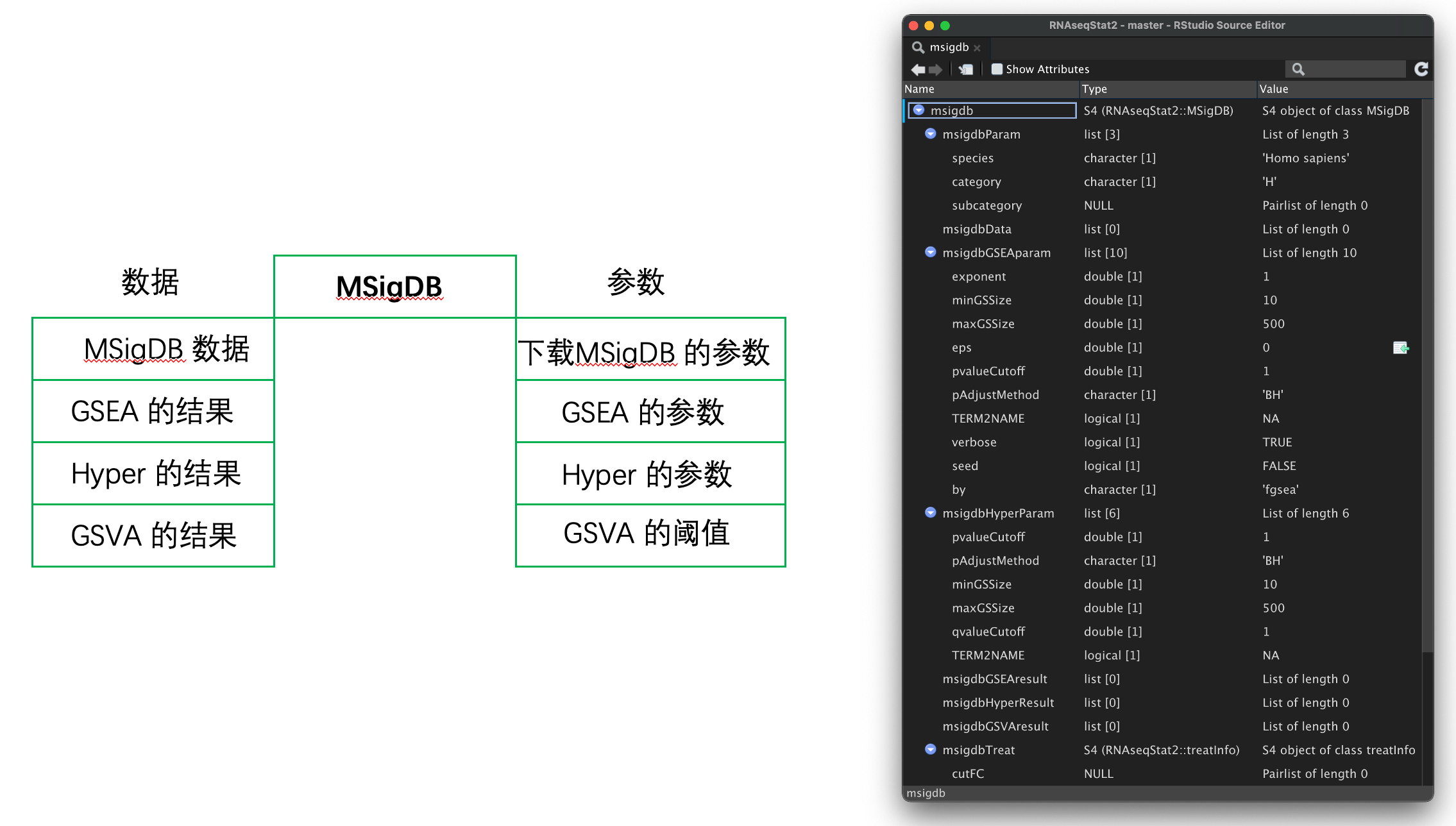Close the msigdb tab
The width and height of the screenshot is (1456, 826).
(x=977, y=48)
